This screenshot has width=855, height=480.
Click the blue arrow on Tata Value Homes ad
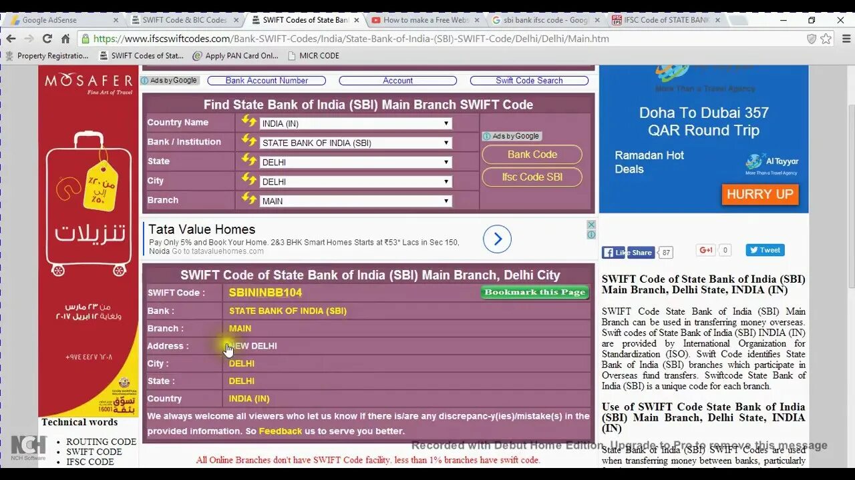(497, 239)
